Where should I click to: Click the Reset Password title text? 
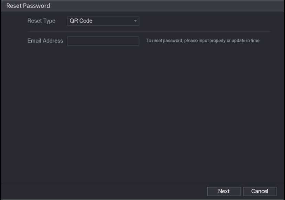[x=28, y=6]
